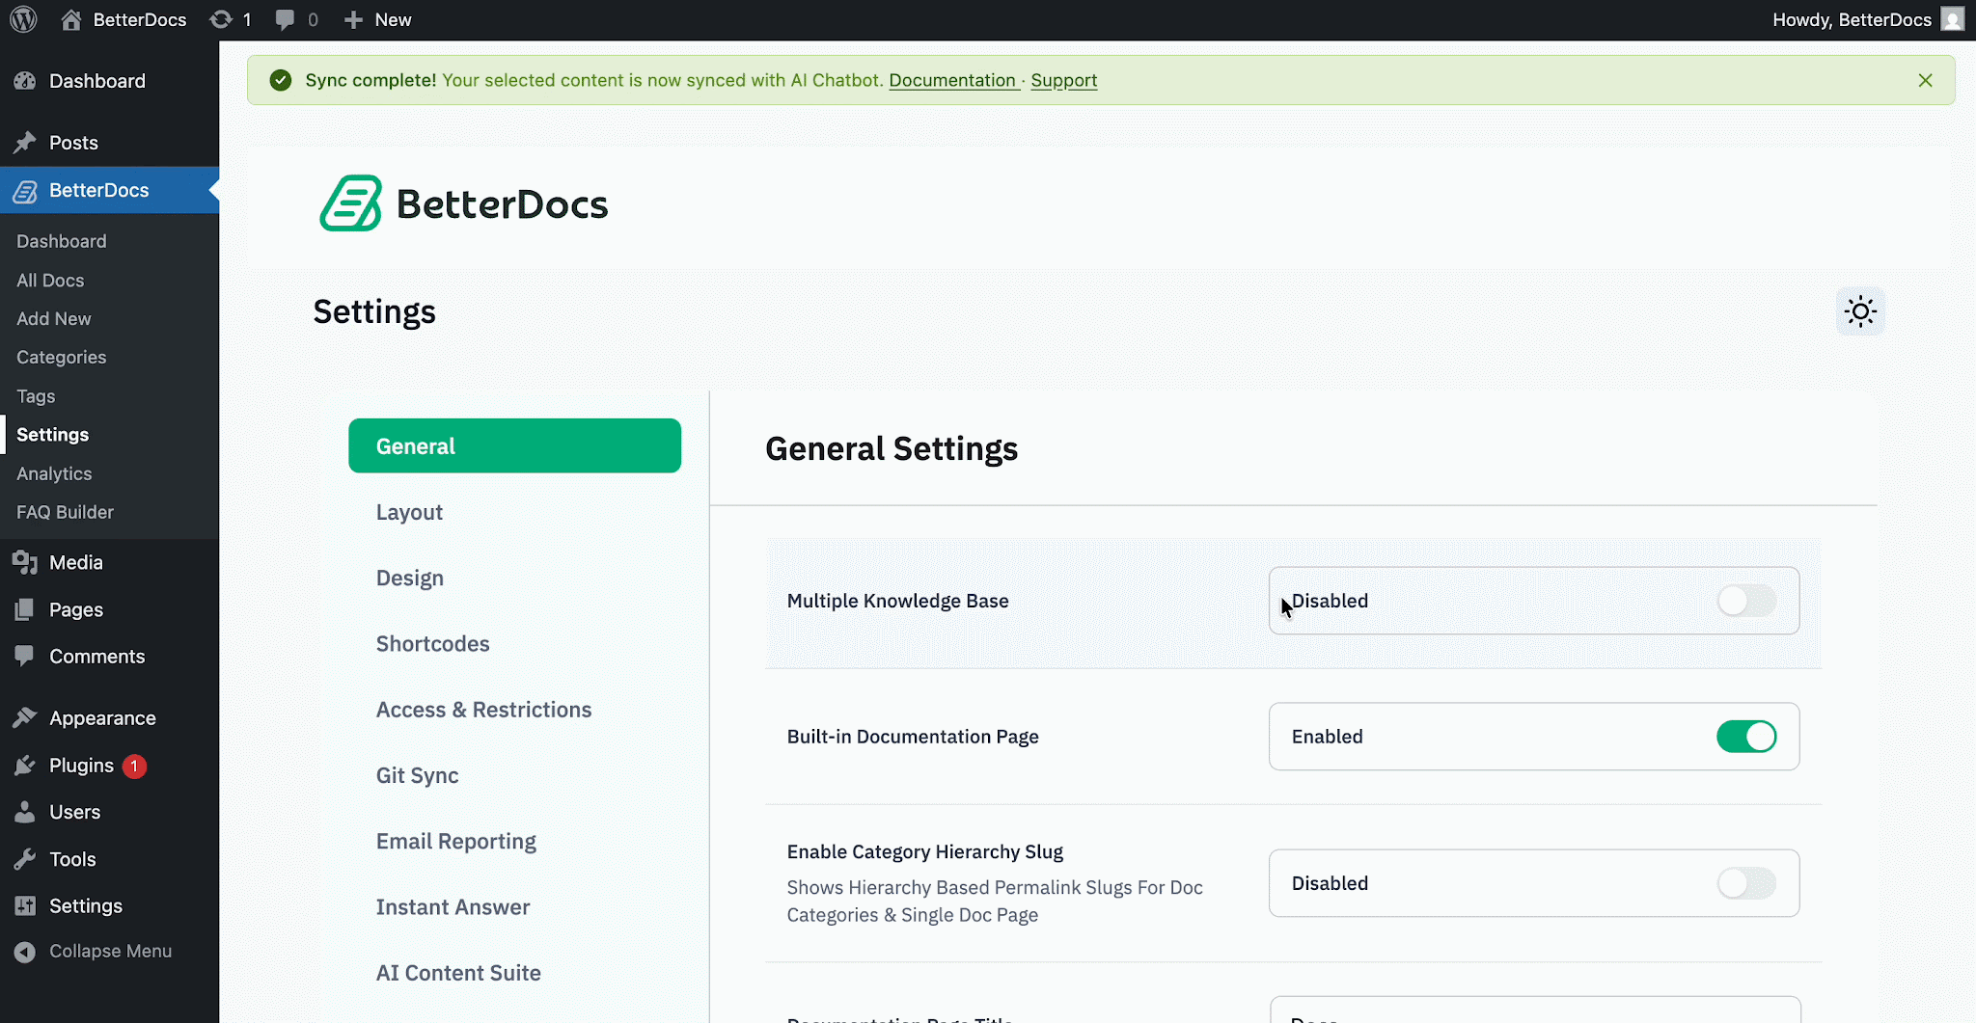Screen dimensions: 1976x1023
Task: Open FAQ Builder submenu item
Action: coord(65,512)
